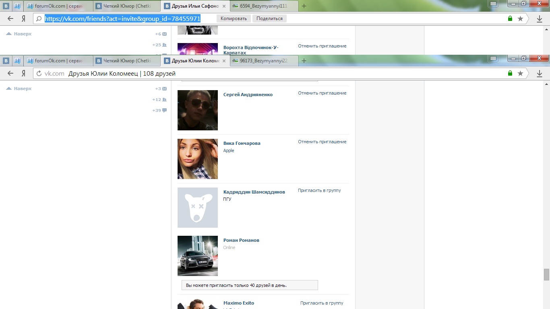The image size is (550, 309).
Task: Click Поделиться button in upper address bar
Action: click(x=269, y=19)
